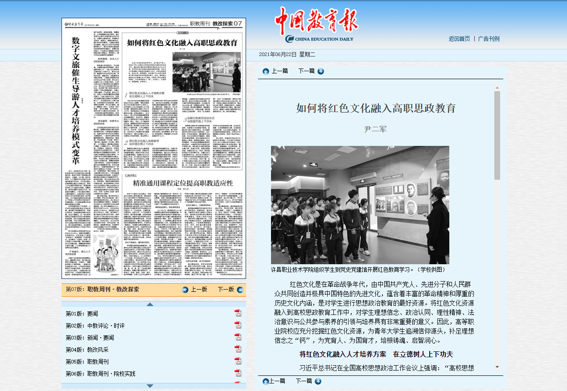Click the current page label 第07版：职教周刊·教改探索

tap(103, 290)
